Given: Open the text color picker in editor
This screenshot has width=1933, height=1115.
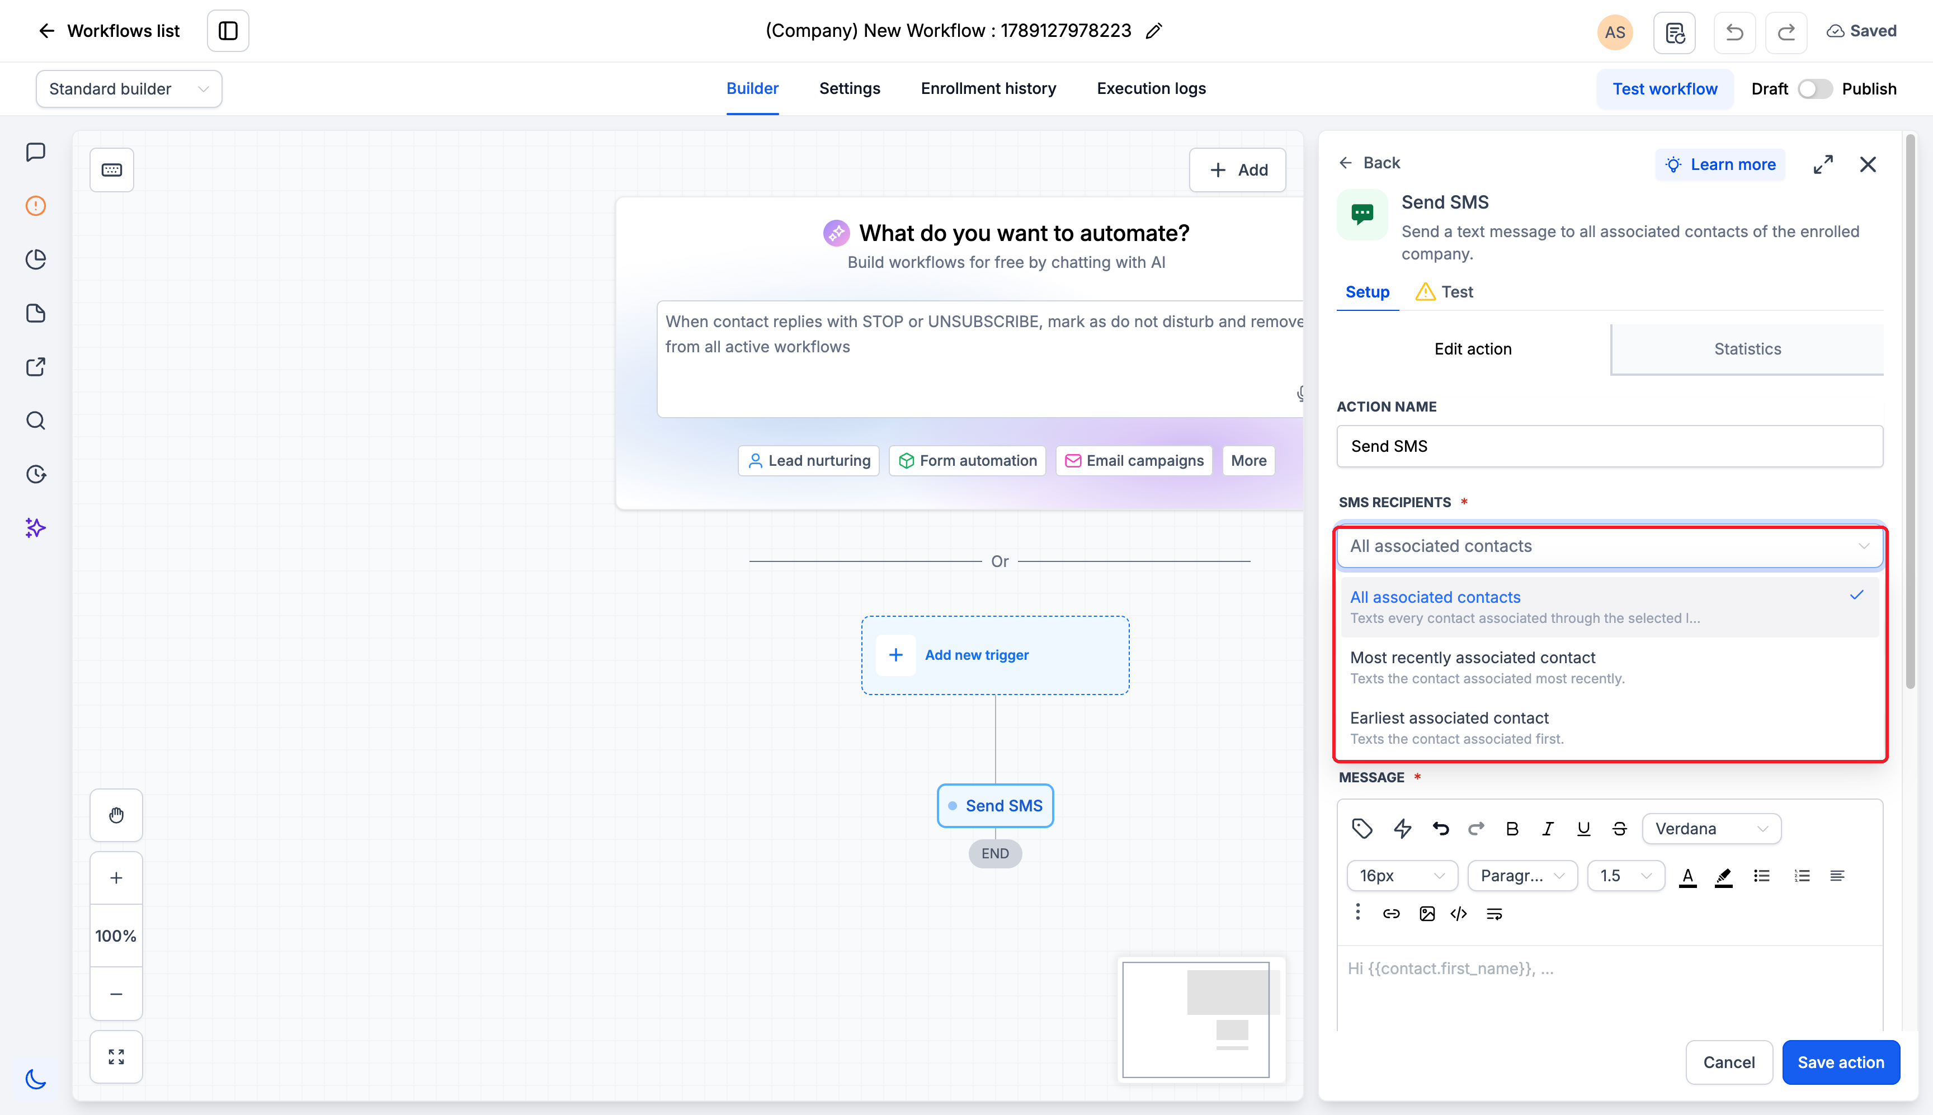Looking at the screenshot, I should (x=1687, y=876).
